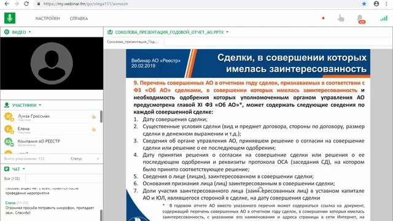Open the browser three-dot menu
Screen dimensions: 393x221
386,4
